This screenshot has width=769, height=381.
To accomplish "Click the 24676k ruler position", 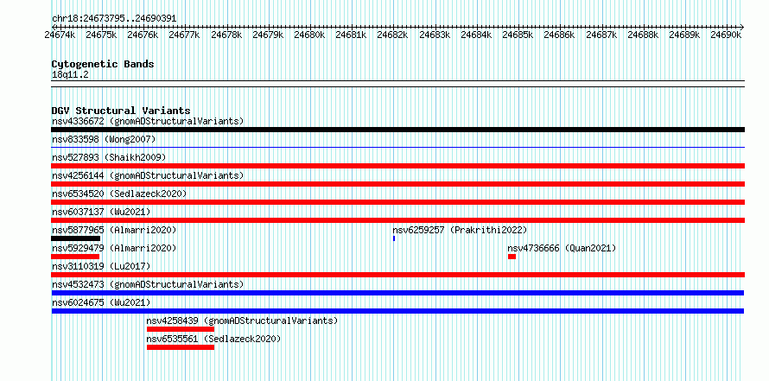I will click(x=143, y=35).
